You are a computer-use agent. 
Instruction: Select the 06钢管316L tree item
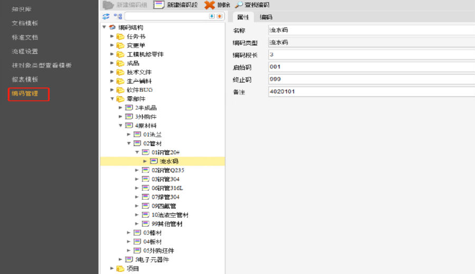[167, 188]
